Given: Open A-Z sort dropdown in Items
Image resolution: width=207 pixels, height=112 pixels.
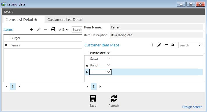Looking at the screenshot, I should click(64, 30).
